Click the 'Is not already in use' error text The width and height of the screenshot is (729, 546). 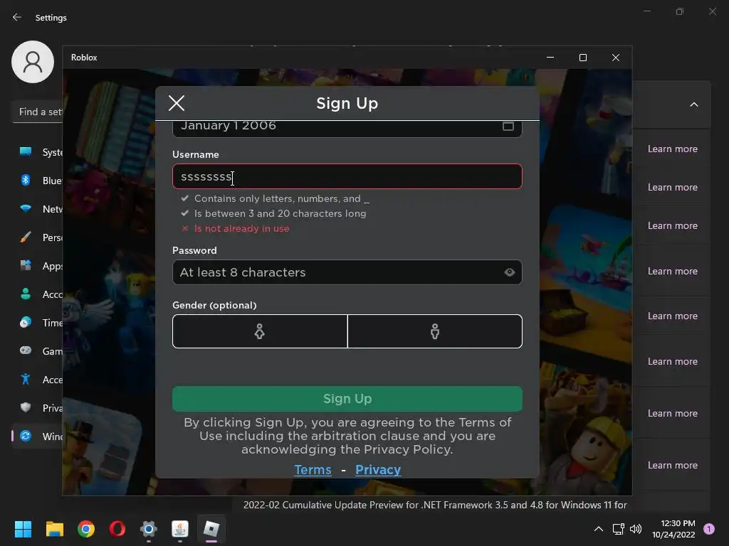(x=242, y=228)
